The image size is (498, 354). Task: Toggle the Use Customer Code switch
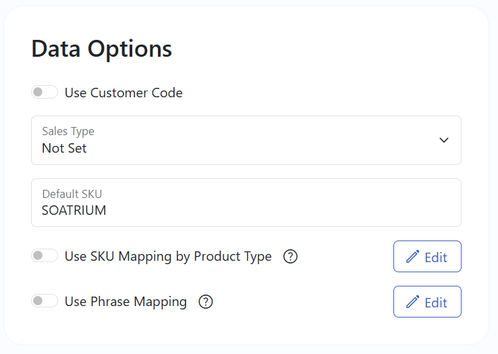[x=44, y=92]
